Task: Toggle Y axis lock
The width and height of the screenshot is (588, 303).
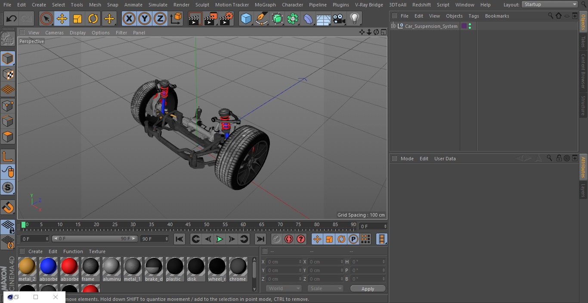Action: [145, 18]
